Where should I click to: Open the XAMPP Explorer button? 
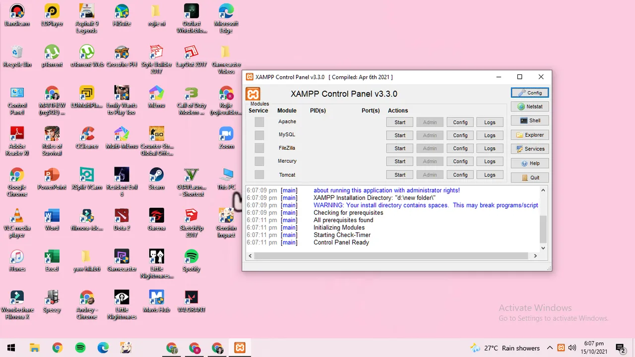[x=530, y=135]
